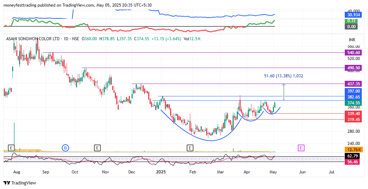Select the 437.35 purple price label
This screenshot has height=189, width=368.
coord(353,84)
